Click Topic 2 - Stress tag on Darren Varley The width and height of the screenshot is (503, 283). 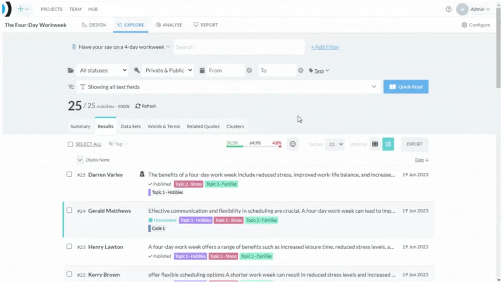[x=188, y=184]
